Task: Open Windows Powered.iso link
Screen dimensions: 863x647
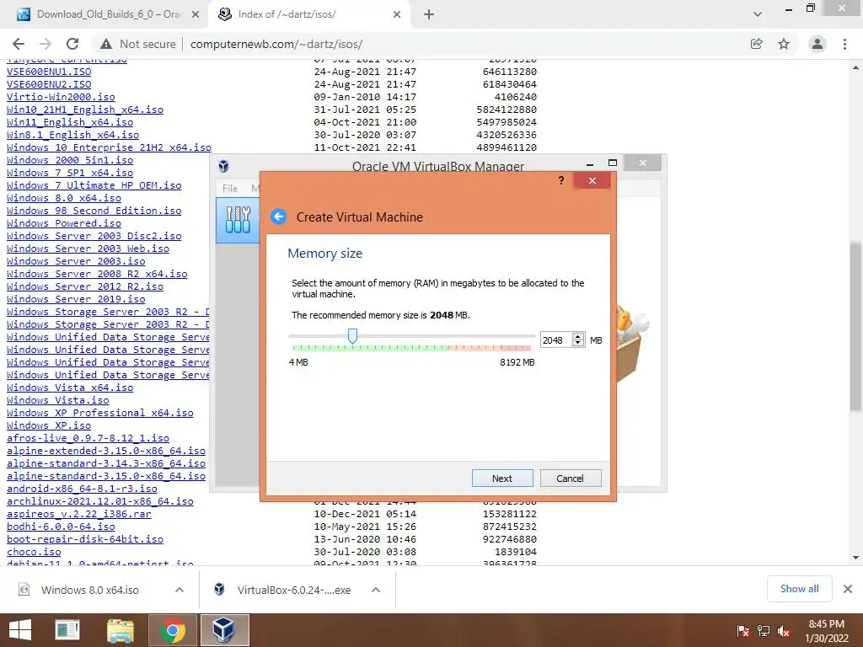Action: (x=64, y=223)
